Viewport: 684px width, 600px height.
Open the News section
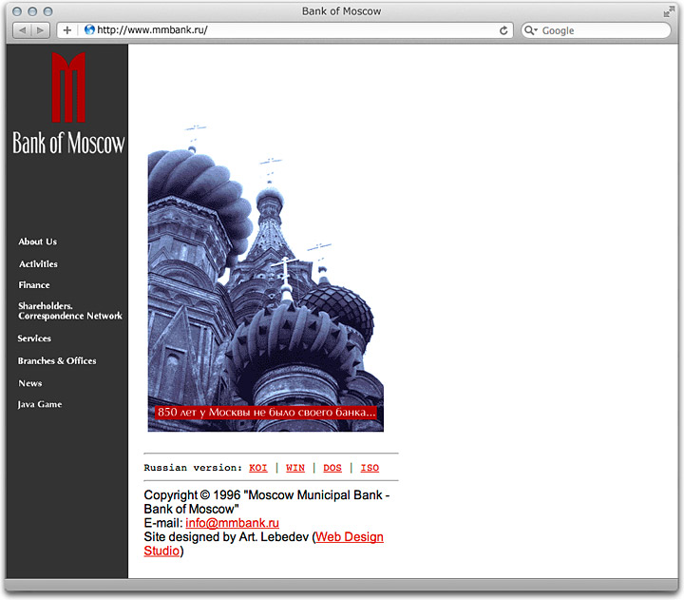(30, 383)
